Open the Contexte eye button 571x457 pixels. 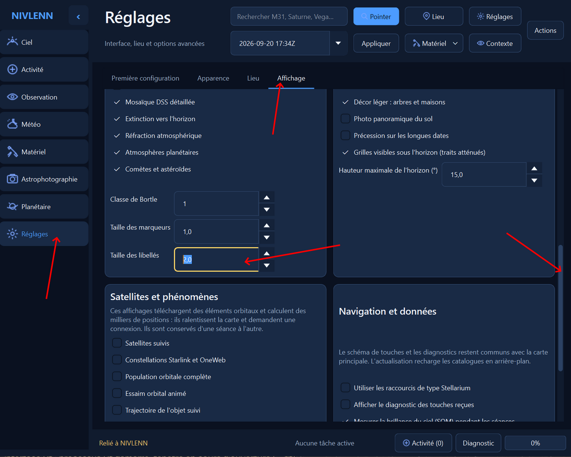tap(495, 43)
